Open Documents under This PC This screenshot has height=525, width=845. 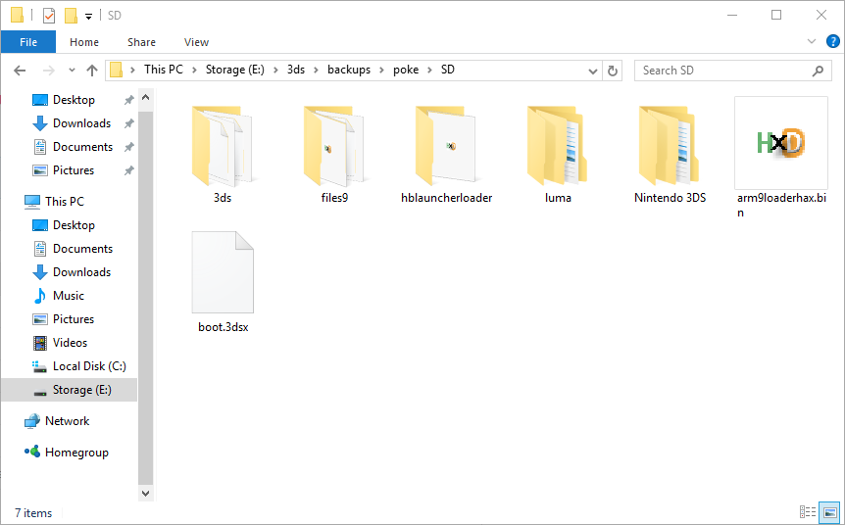click(x=82, y=249)
